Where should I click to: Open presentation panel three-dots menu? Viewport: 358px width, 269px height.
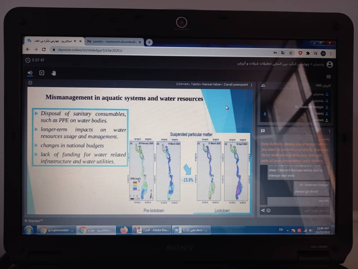251,85
